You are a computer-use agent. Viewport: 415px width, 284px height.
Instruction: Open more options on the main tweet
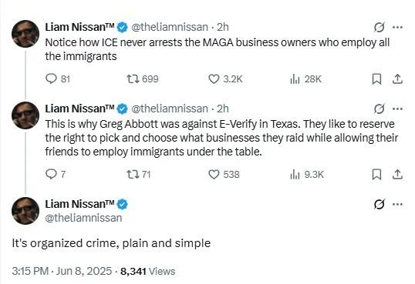click(397, 204)
